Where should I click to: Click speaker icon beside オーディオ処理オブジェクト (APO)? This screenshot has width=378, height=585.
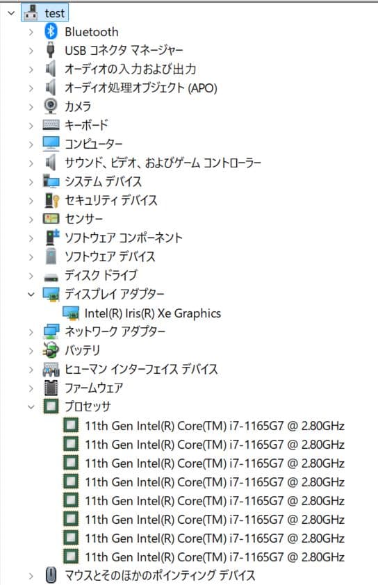51,88
